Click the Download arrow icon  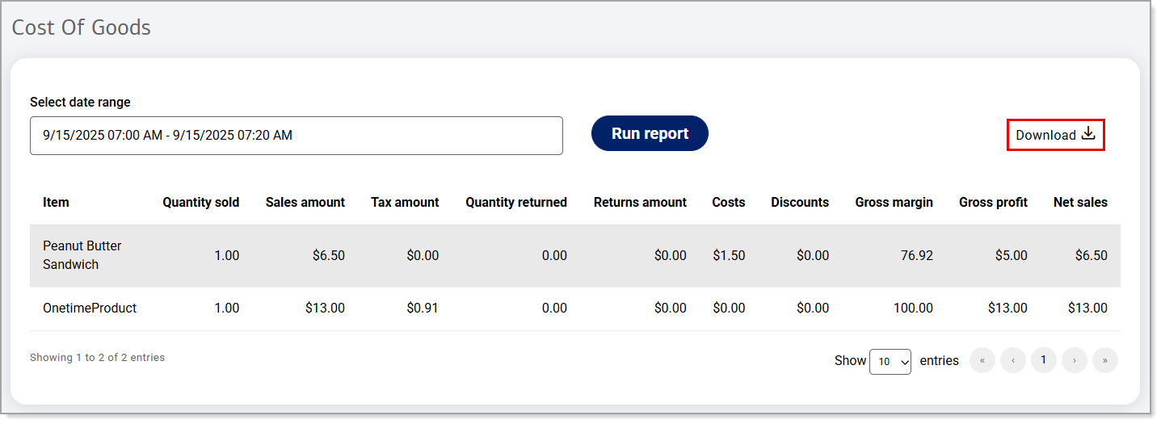[x=1088, y=134]
